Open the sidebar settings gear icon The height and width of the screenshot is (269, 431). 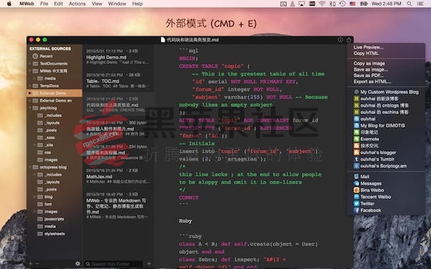coord(78,263)
